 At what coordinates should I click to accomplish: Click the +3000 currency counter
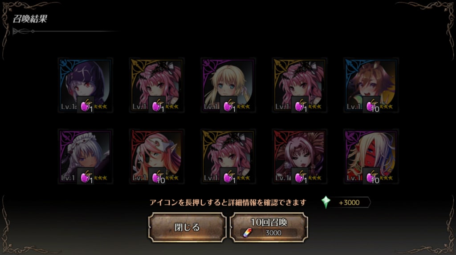point(349,203)
